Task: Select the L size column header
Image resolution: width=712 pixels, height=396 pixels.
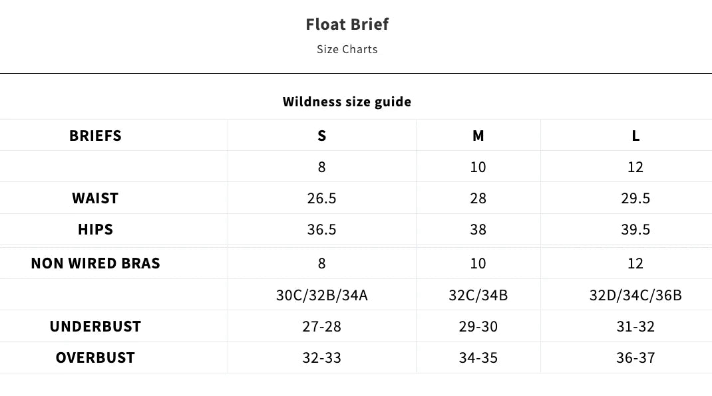Action: click(x=635, y=136)
